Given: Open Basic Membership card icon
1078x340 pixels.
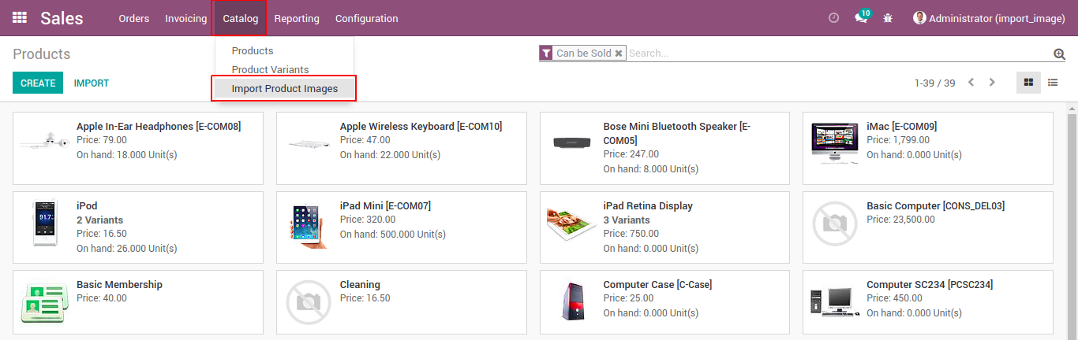Looking at the screenshot, I should pos(45,304).
